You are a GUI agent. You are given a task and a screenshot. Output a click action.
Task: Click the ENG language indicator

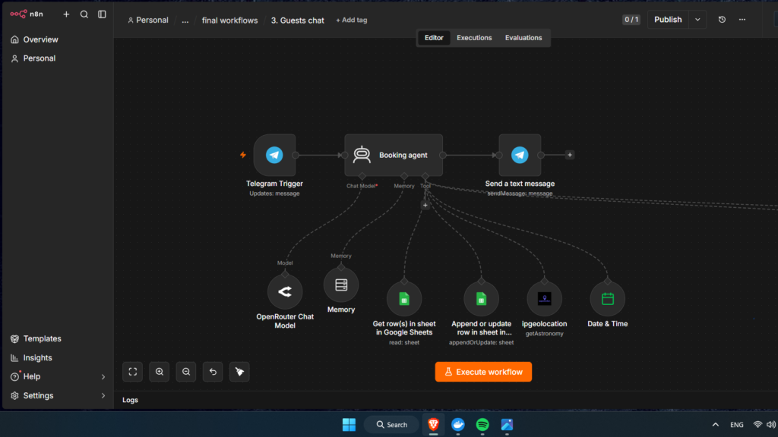tap(737, 425)
